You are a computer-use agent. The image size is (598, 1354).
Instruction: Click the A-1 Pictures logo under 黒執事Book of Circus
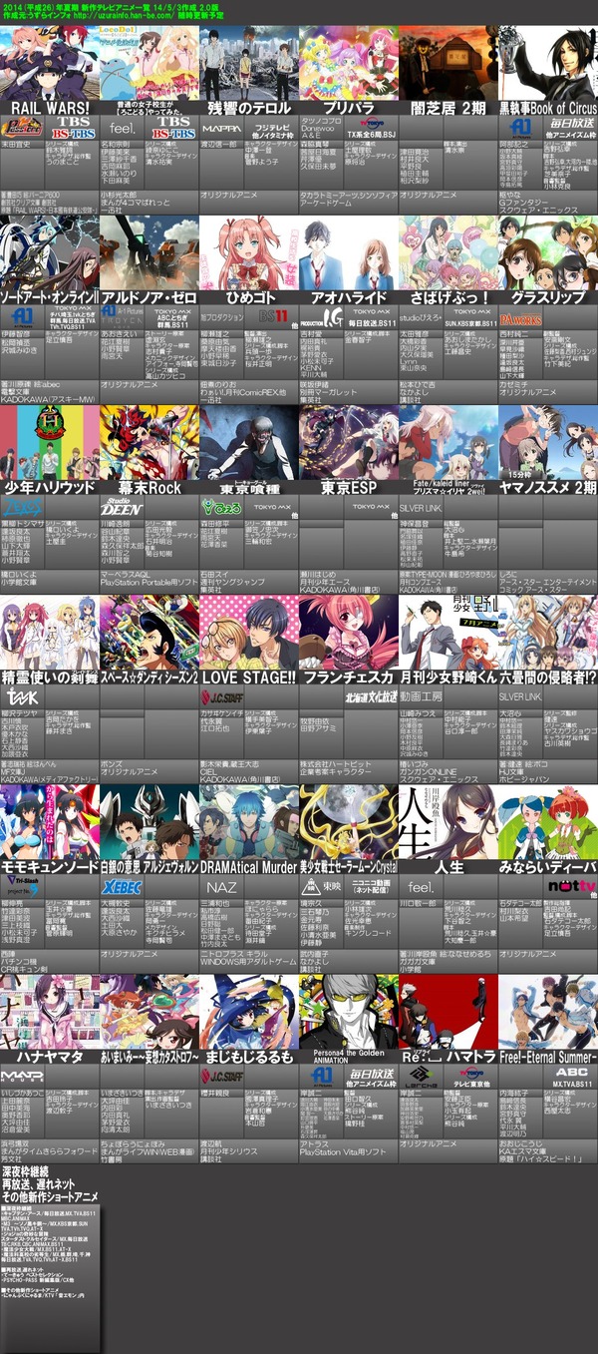coord(520,128)
